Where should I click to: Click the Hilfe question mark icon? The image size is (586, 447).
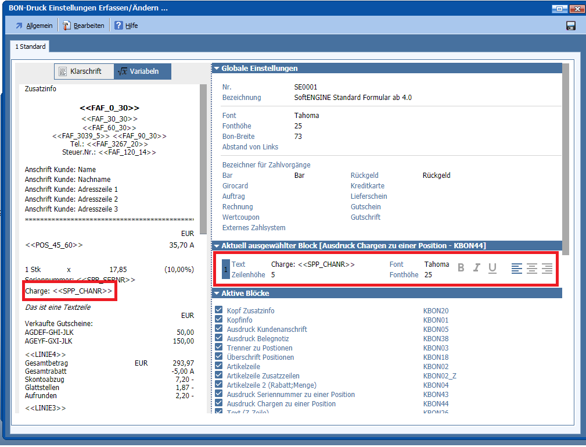tap(118, 26)
